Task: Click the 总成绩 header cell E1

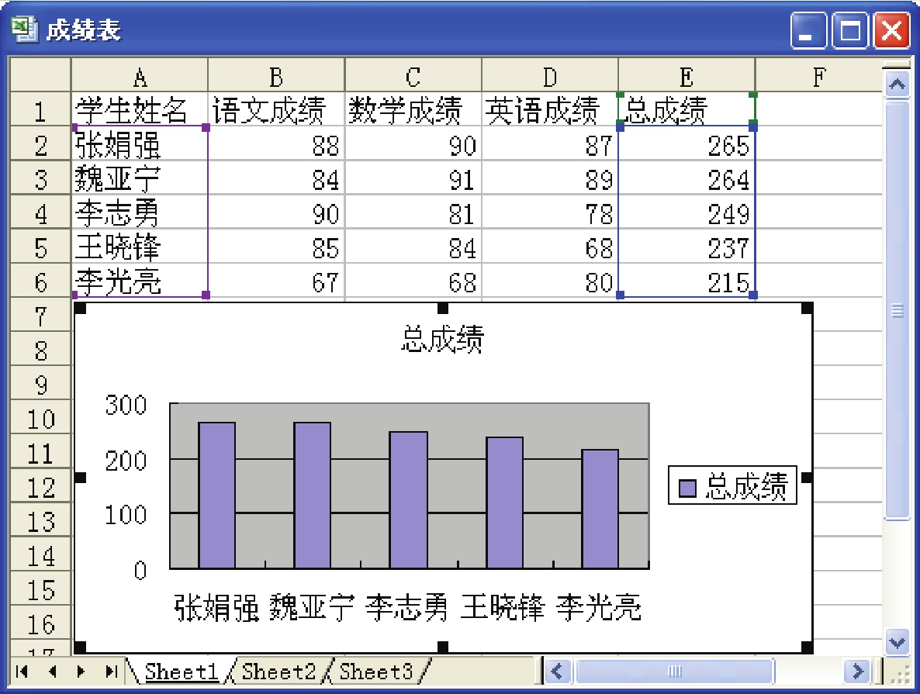Action: [x=687, y=109]
